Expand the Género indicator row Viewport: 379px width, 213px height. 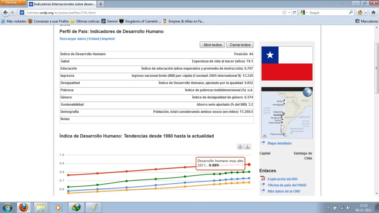(157, 97)
